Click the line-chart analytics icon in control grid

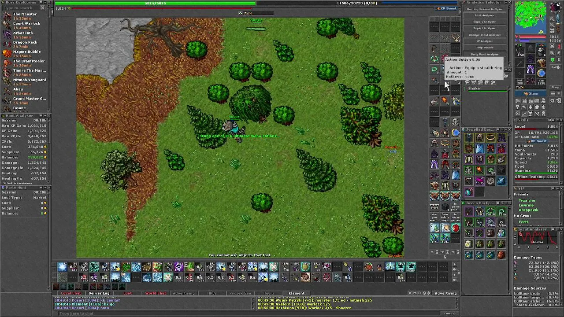tap(524, 113)
